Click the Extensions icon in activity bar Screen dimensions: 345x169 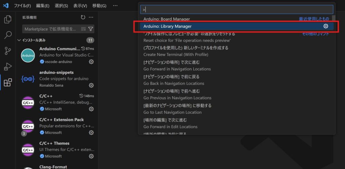8,82
